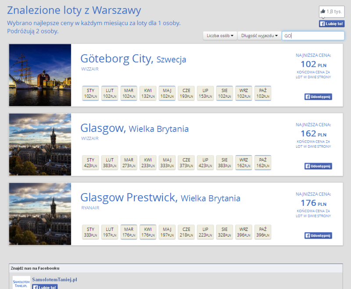Open the SamolotemTaniej.pl Facebook page link
The image size is (351, 289).
[x=54, y=280]
